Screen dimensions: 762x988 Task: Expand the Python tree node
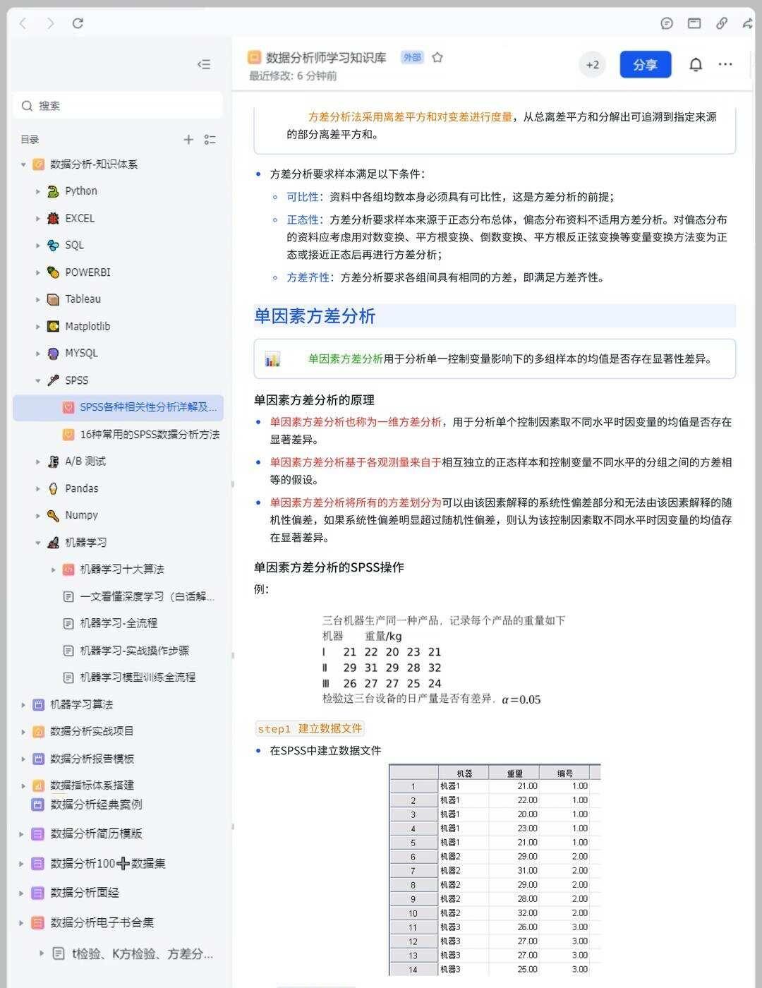(x=38, y=191)
